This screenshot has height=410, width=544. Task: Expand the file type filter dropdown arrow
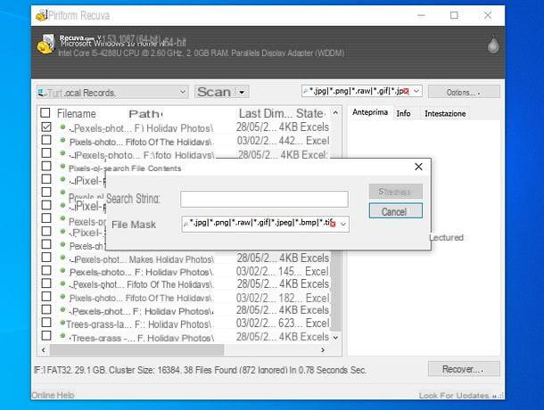pos(416,91)
